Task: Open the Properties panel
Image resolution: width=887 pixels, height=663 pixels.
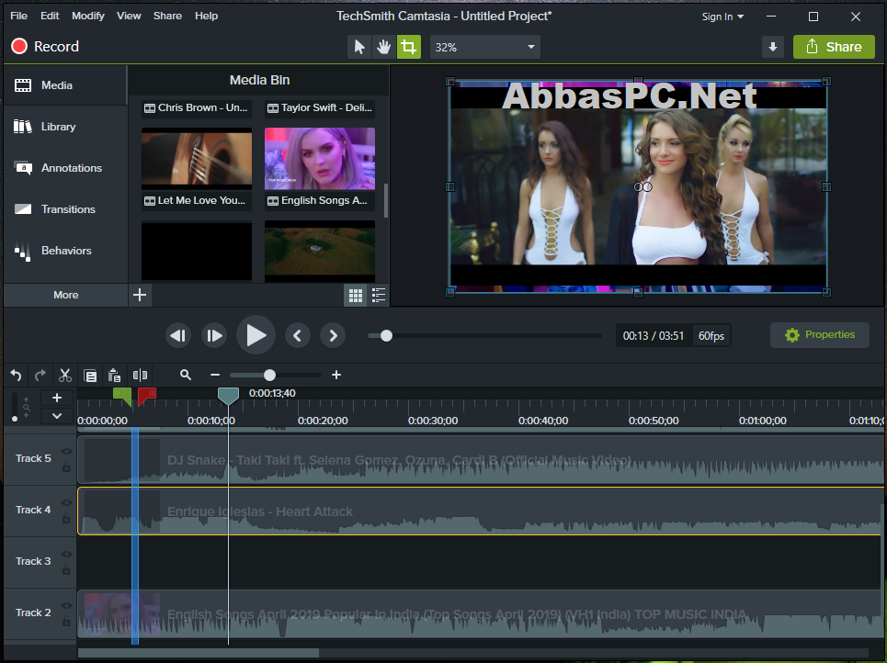Action: [820, 335]
